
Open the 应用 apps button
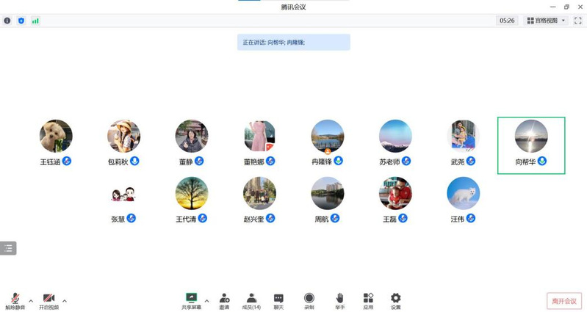[x=368, y=301]
